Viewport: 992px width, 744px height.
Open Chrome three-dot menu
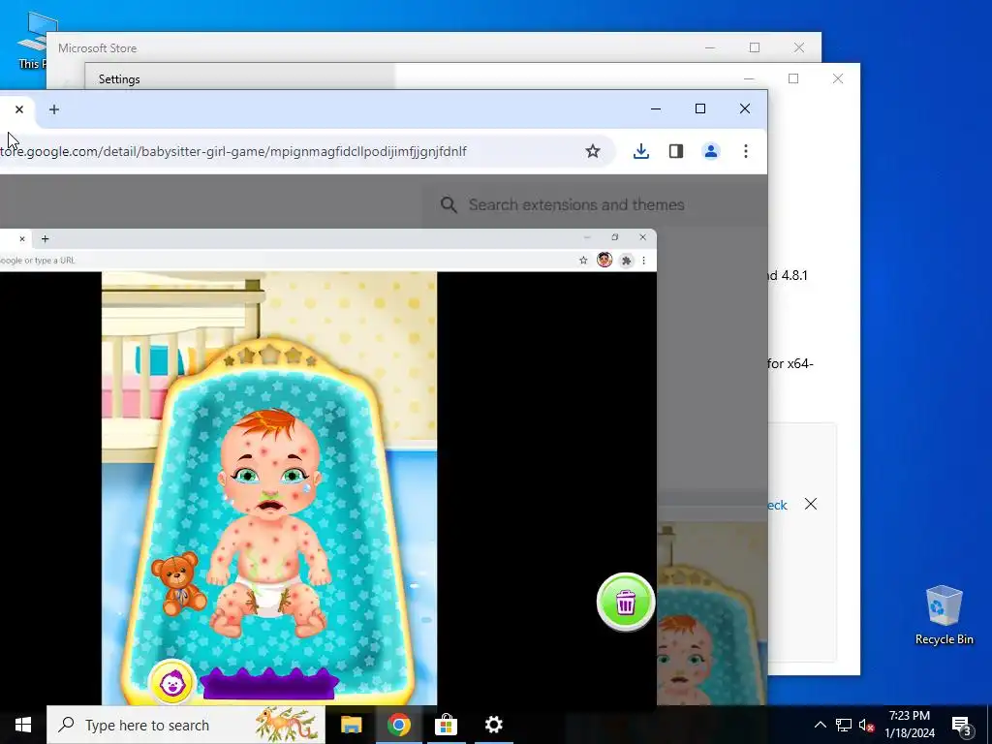(x=746, y=151)
